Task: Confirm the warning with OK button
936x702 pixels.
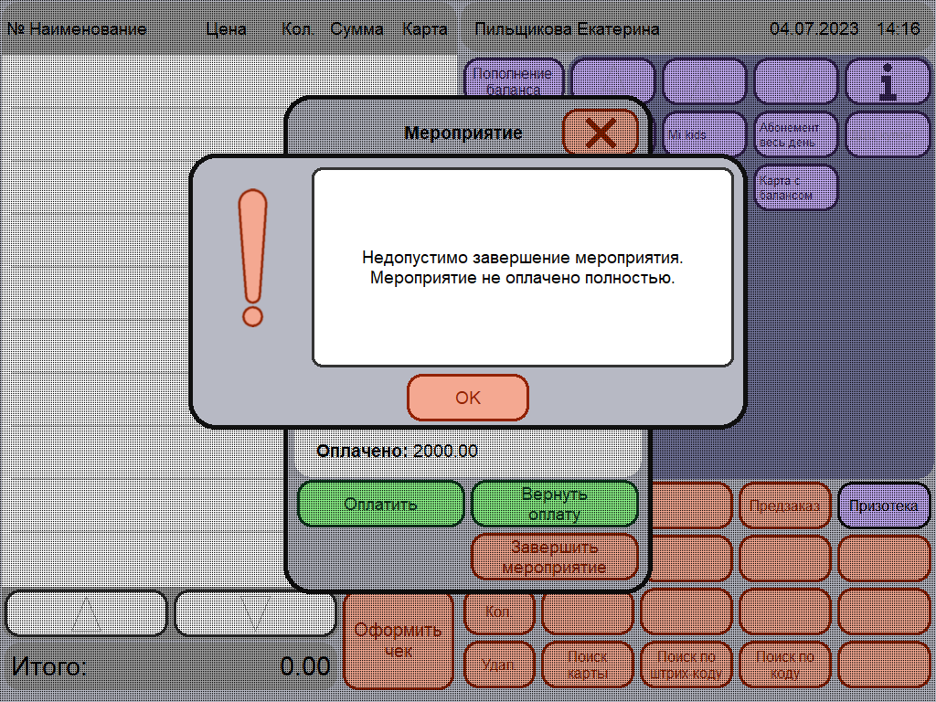Action: [467, 398]
